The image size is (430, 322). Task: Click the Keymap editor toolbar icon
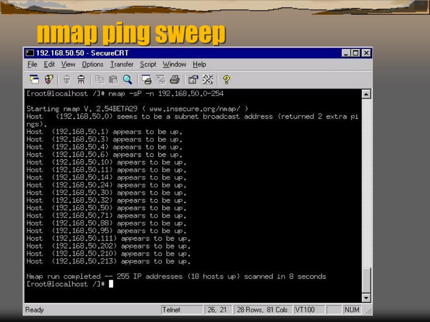tap(207, 80)
